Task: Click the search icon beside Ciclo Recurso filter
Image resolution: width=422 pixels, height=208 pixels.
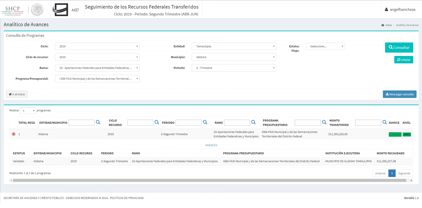Action: pyautogui.click(x=157, y=122)
